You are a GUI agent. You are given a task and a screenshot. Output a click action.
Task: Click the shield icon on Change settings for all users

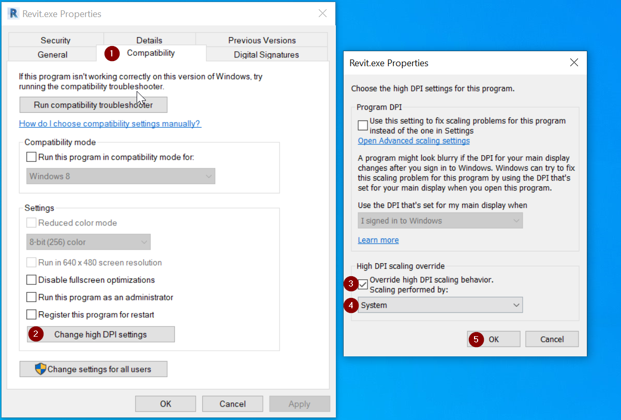40,369
